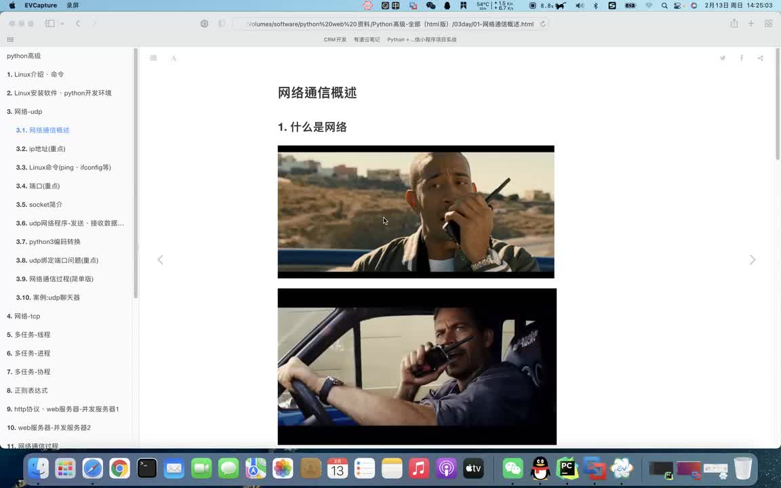Focus the Safari address bar
Screen dimensions: 781x488
coord(390,24)
